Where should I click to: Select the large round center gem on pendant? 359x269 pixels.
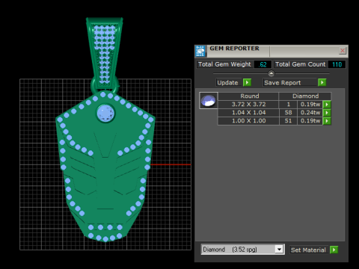coord(105,114)
